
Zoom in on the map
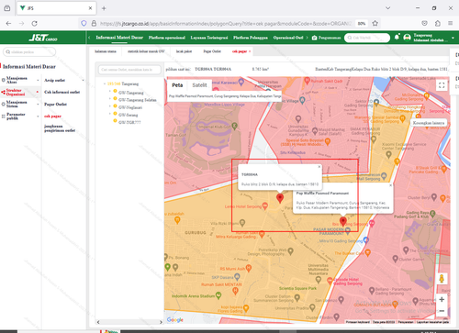click(442, 299)
